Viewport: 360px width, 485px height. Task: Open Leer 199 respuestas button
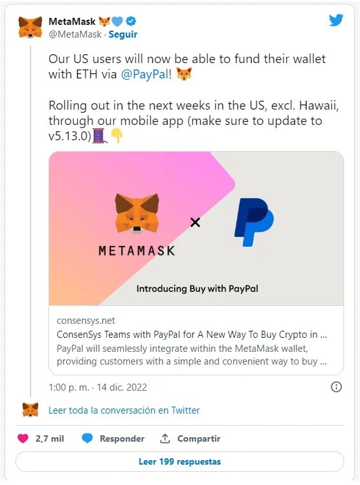coord(180,461)
